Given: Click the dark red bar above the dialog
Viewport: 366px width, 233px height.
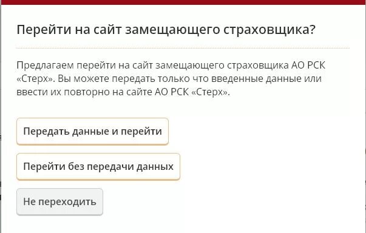Looking at the screenshot, I should (x=183, y=2).
